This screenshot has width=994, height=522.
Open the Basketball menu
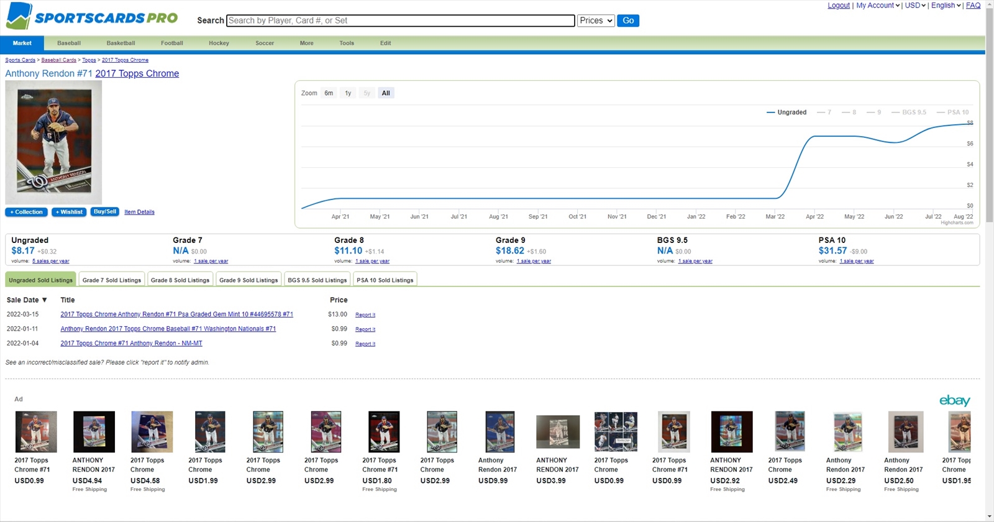click(121, 43)
